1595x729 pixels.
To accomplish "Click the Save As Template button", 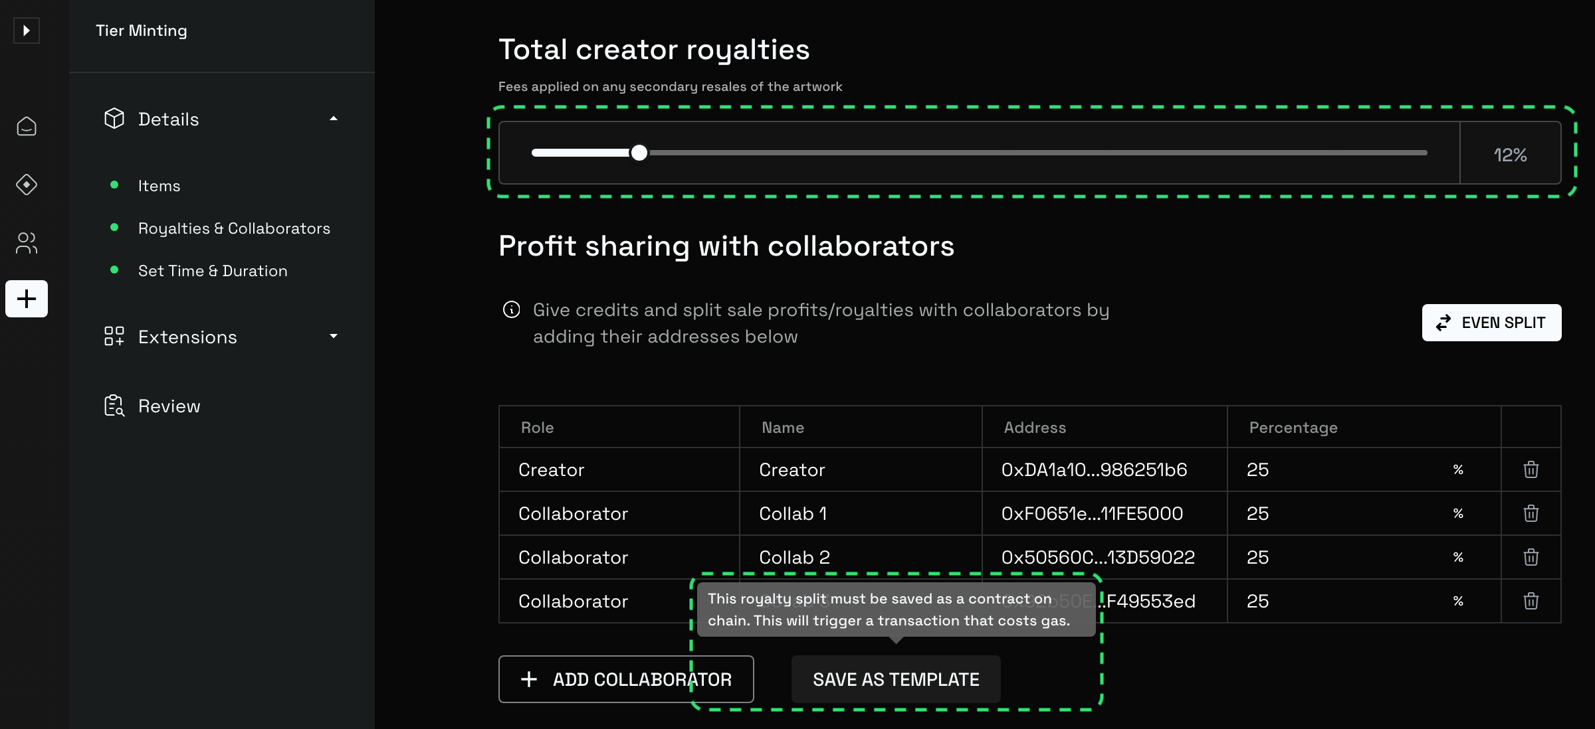I will point(895,679).
